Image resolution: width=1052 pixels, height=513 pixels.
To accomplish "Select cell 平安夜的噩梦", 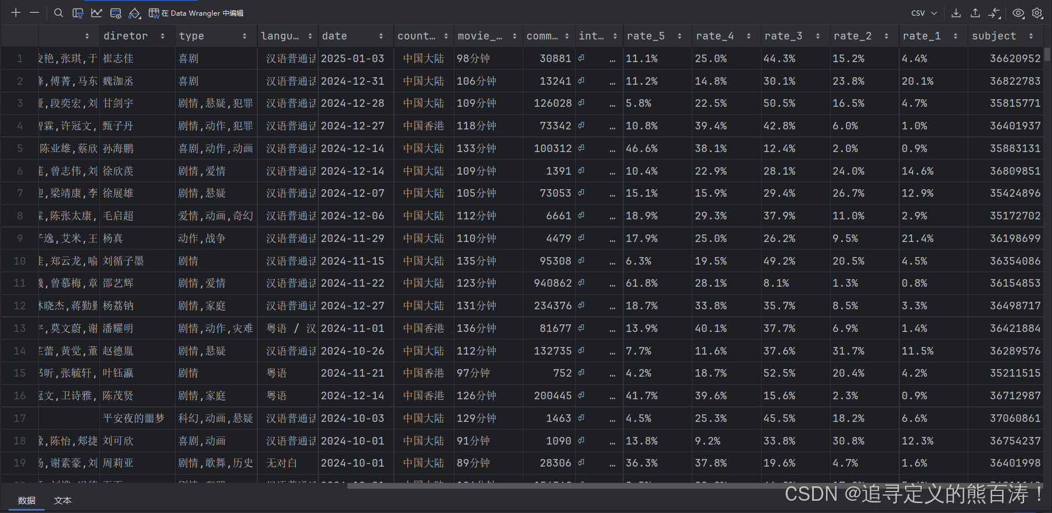I will [137, 418].
